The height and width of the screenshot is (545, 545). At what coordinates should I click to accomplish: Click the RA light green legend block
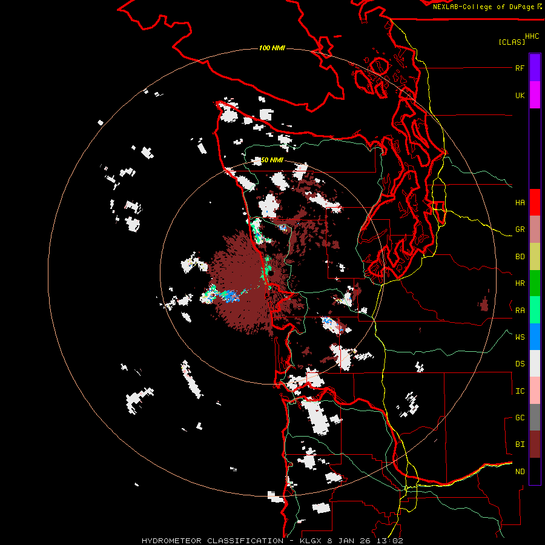[535, 310]
